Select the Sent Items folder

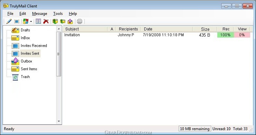(29, 69)
